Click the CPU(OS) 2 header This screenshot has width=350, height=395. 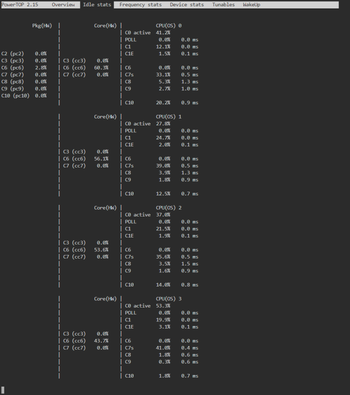169,208
